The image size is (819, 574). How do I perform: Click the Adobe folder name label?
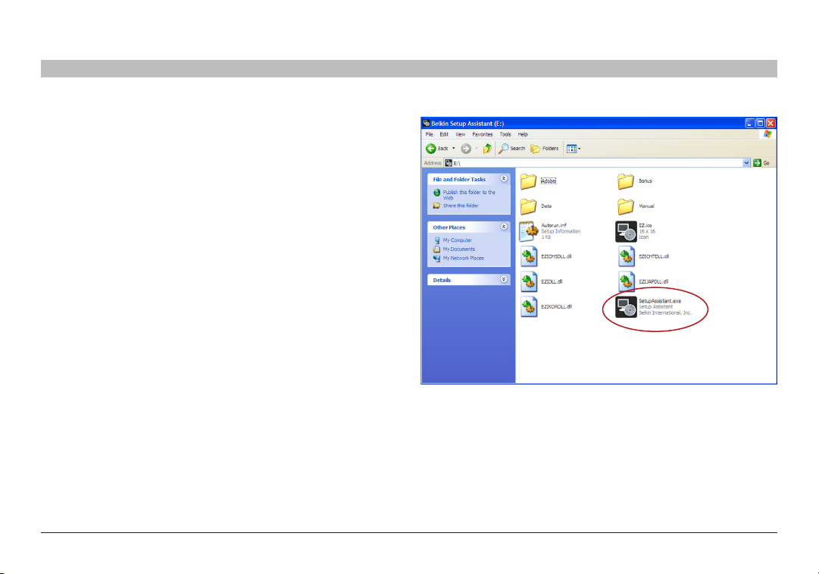tap(548, 181)
